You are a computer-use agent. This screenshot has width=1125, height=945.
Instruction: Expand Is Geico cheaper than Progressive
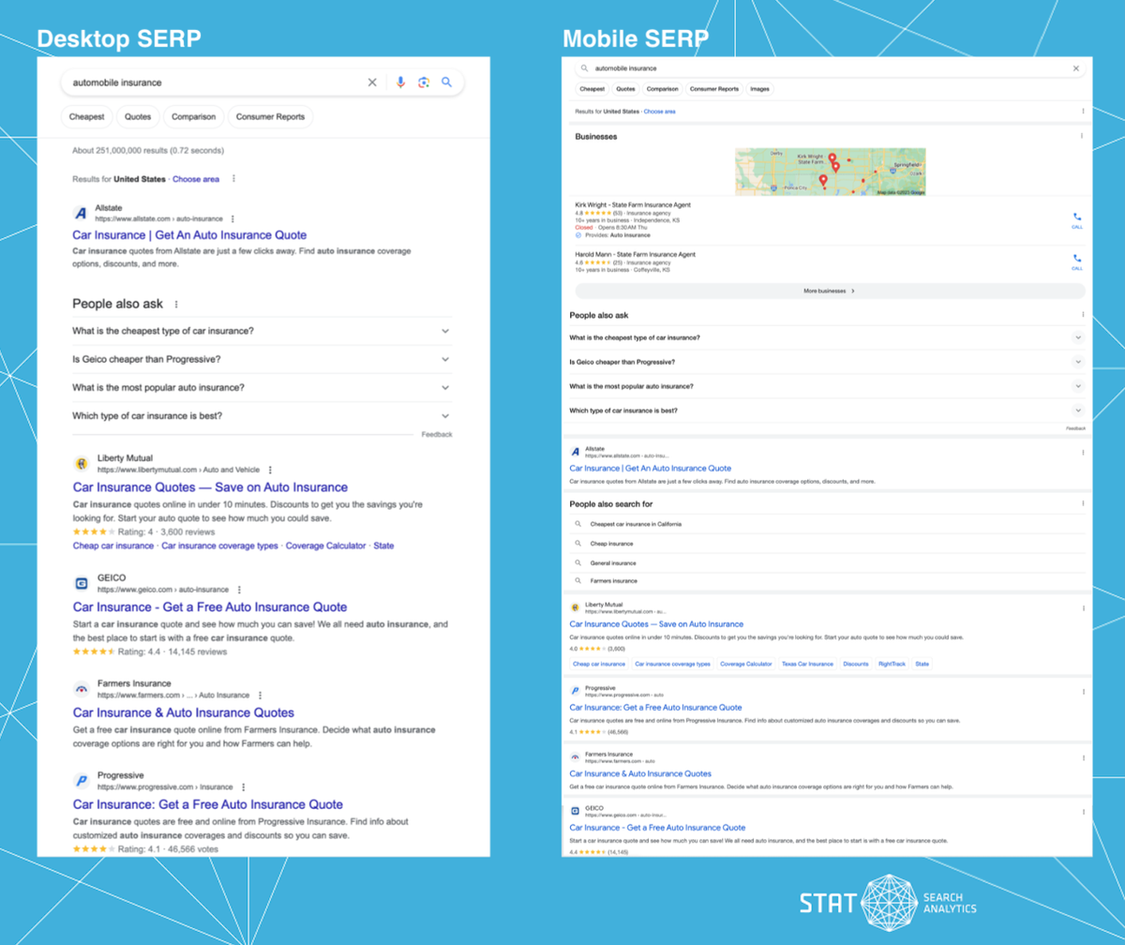pos(445,361)
